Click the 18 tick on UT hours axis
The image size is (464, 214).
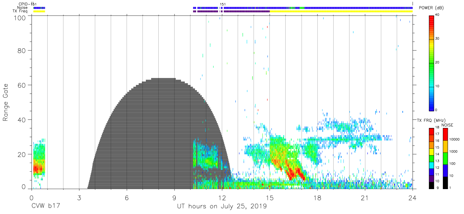[317, 197]
